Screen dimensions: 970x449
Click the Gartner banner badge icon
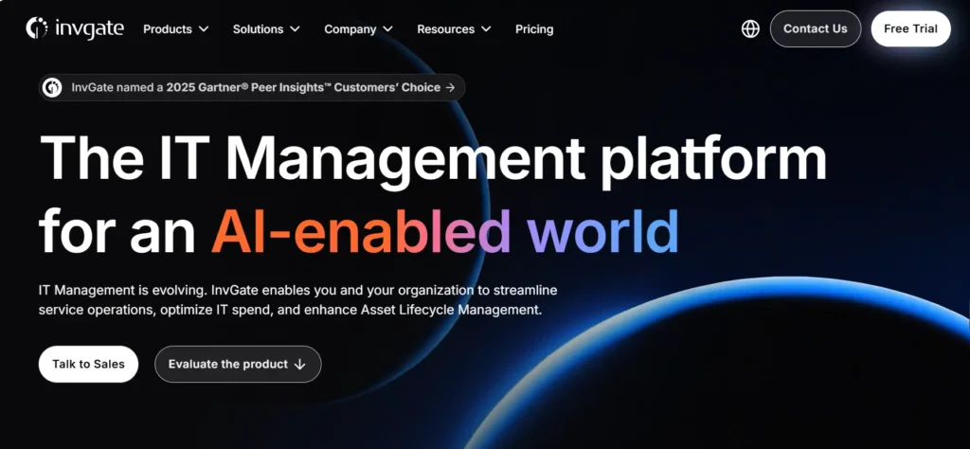pyautogui.click(x=54, y=87)
